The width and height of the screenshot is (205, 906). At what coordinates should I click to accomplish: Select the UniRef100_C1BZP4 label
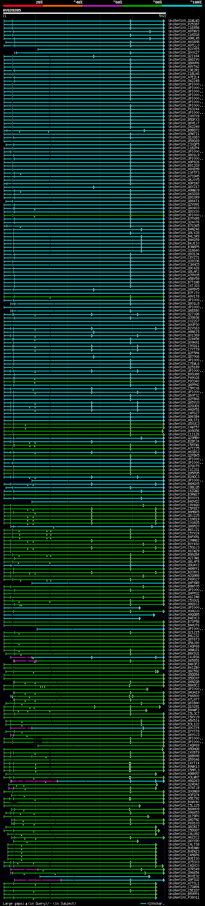184,148
